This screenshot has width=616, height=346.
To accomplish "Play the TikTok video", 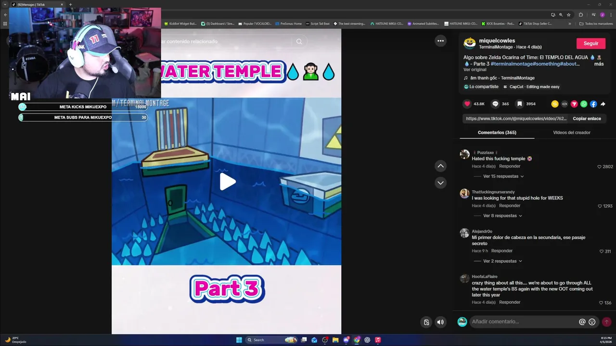I will click(x=227, y=182).
